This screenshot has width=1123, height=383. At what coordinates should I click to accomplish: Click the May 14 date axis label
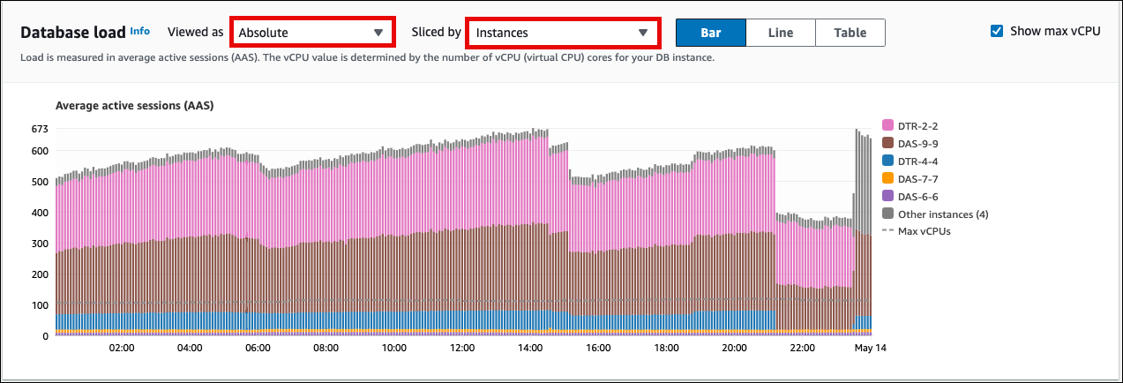(870, 349)
